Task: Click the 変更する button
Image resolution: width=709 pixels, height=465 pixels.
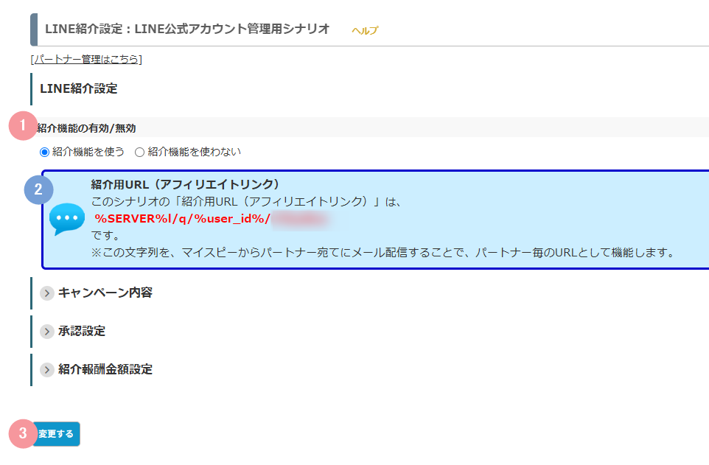Action: pos(56,434)
